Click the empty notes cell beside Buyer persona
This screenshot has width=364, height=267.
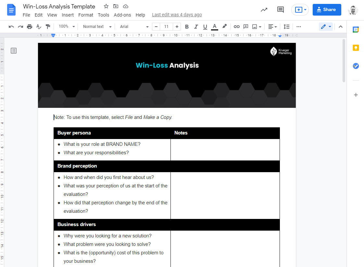tap(225, 150)
